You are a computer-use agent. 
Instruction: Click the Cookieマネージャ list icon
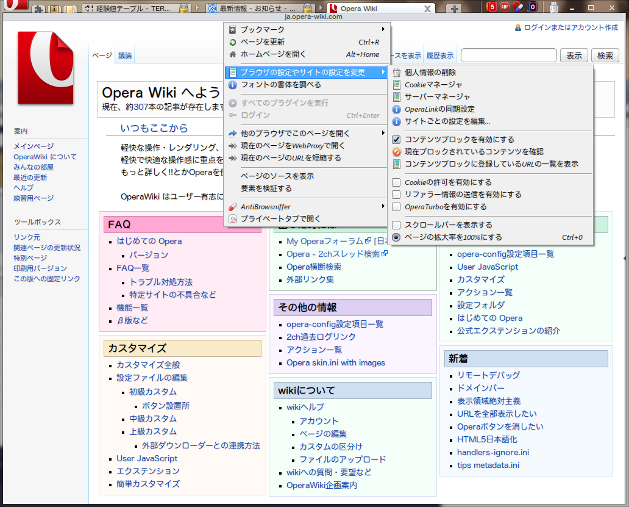tap(396, 85)
